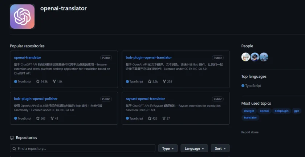The image size is (305, 157).
Task: Click the fork icon showing 1.8k
Action: (54, 81)
